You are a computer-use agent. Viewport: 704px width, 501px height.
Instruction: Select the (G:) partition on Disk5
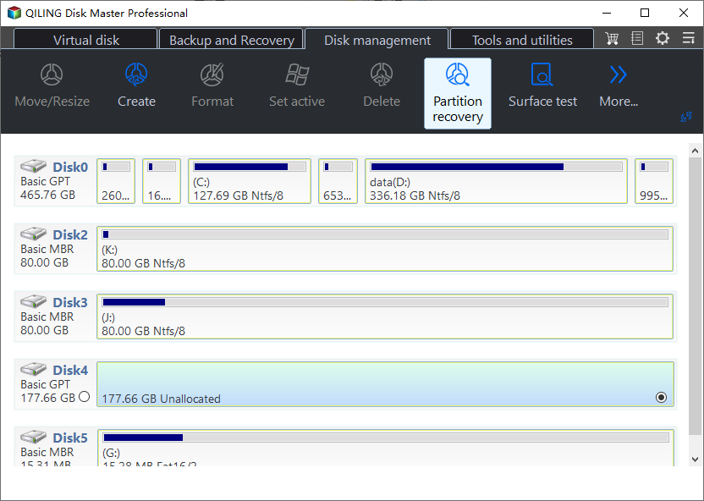pos(385,447)
